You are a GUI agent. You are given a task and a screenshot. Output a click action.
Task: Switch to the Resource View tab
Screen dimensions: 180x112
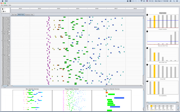click(x=29, y=15)
